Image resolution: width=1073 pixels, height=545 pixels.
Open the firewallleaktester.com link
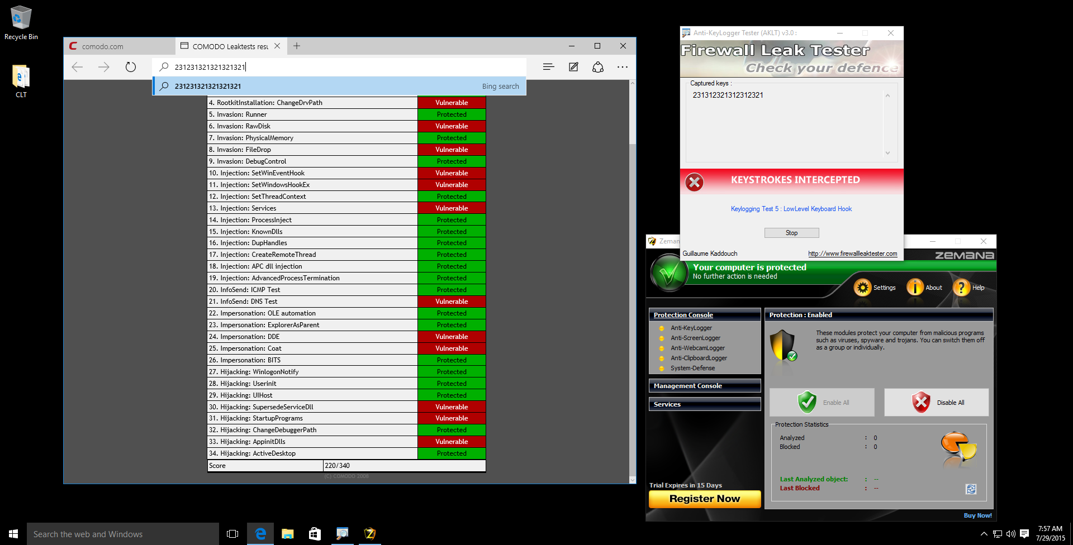click(852, 254)
